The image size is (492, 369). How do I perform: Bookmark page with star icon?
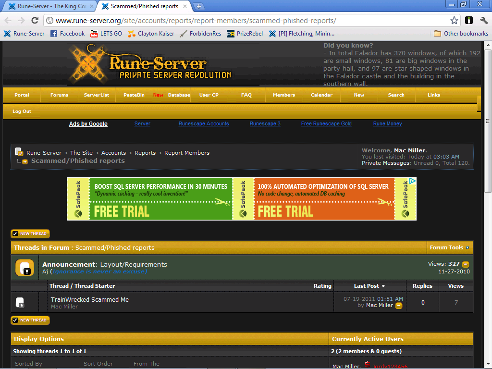pyautogui.click(x=454, y=20)
